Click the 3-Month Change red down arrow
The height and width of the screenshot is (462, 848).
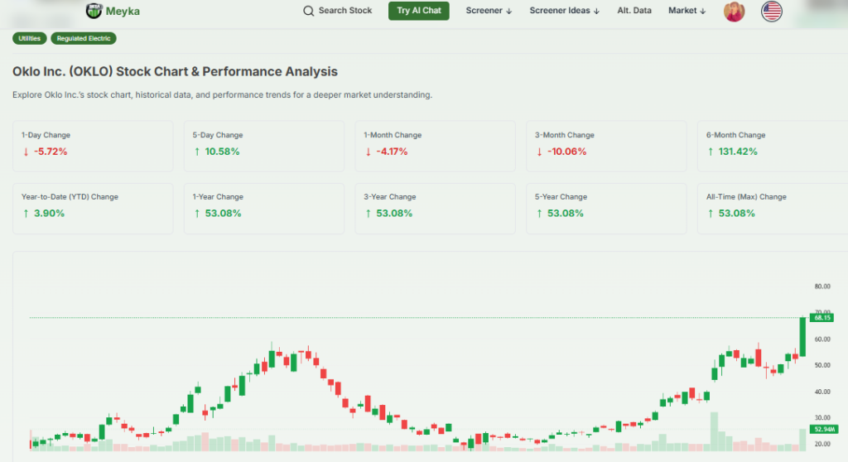tap(539, 152)
